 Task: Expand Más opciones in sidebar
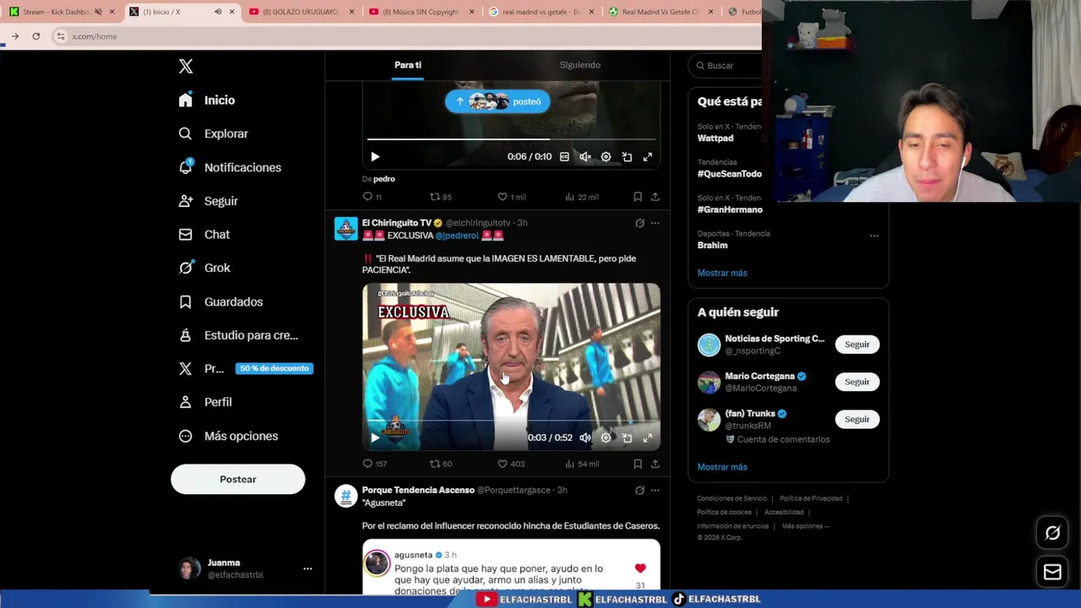click(x=228, y=436)
